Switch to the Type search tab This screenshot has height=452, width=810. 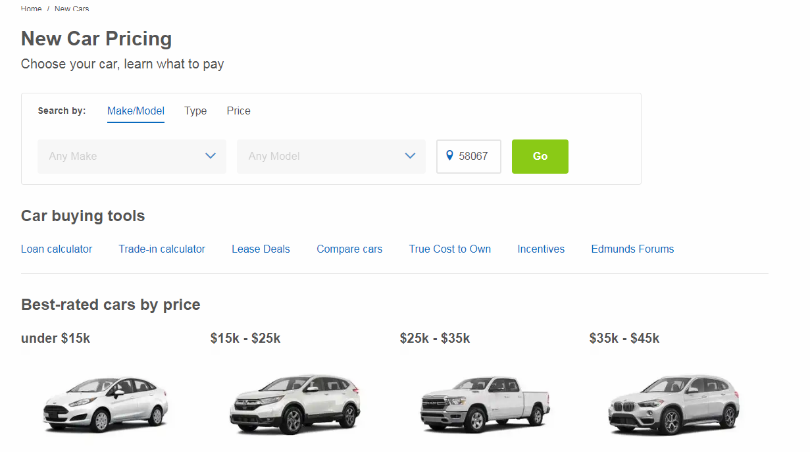[x=195, y=111]
